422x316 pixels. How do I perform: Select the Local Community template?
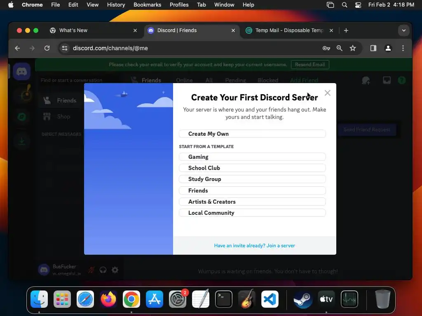pos(252,213)
